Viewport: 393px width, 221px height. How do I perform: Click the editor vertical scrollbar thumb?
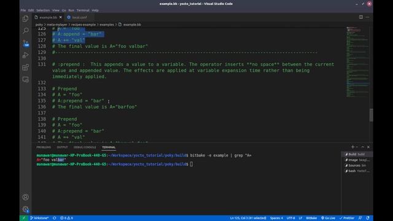pyautogui.click(x=371, y=115)
